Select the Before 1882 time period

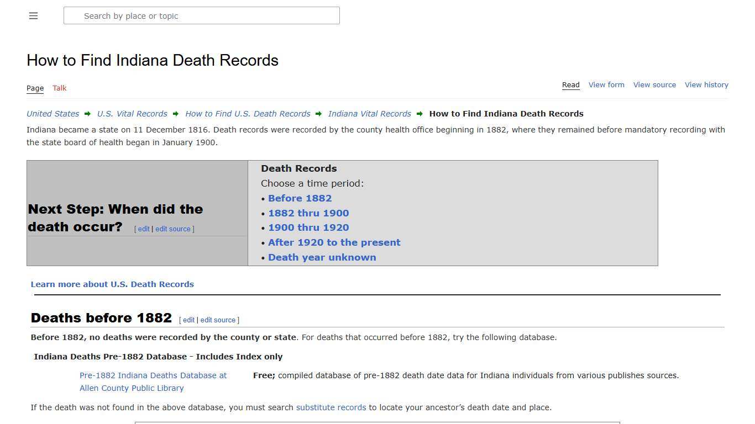(x=300, y=198)
